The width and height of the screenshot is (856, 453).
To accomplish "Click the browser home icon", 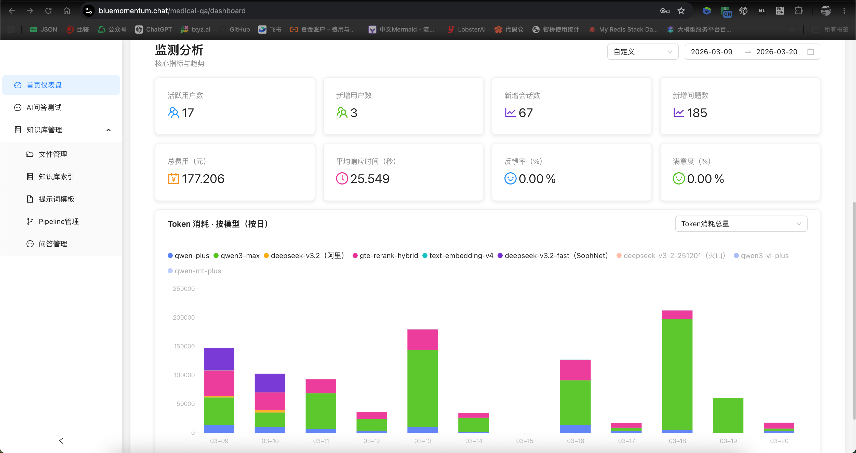I will tap(67, 11).
